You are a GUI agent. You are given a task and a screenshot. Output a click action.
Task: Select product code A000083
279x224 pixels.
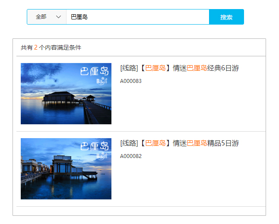pyautogui.click(x=131, y=81)
